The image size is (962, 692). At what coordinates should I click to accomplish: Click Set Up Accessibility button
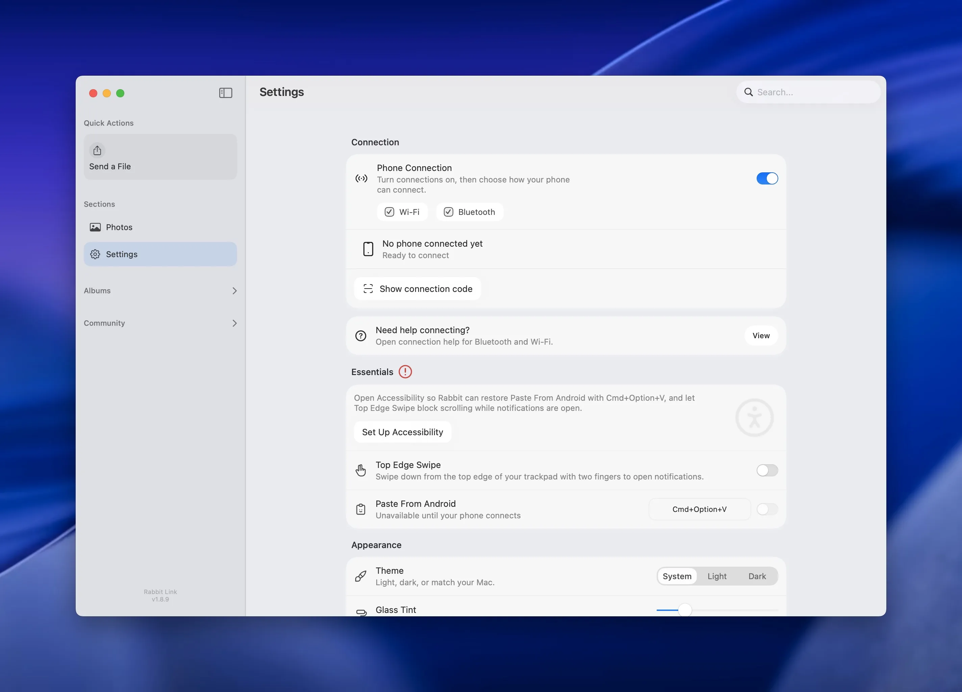point(403,432)
